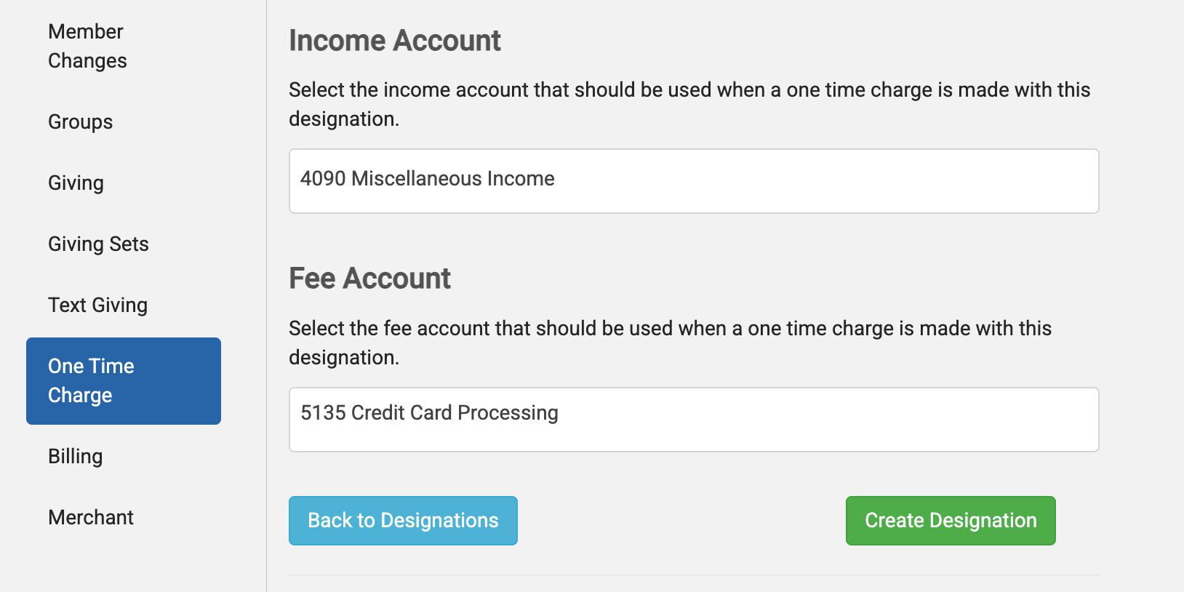The height and width of the screenshot is (592, 1184).
Task: Change the 5135 Credit Card Processing selection
Action: pyautogui.click(x=693, y=420)
